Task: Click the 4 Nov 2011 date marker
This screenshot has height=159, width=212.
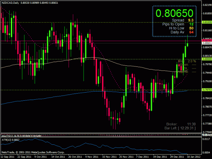Action: tap(92, 157)
